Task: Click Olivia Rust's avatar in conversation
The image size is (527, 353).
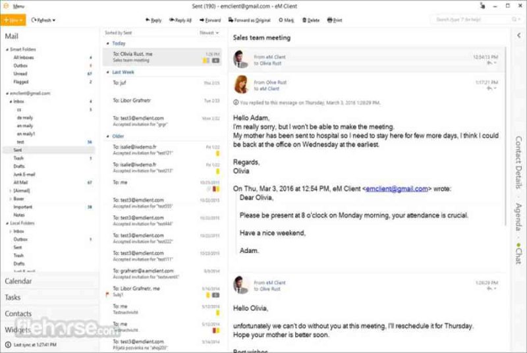Action: tap(241, 84)
